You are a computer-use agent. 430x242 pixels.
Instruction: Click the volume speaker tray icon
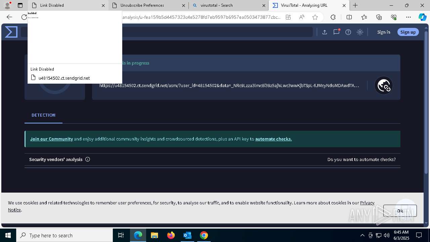coord(387,235)
